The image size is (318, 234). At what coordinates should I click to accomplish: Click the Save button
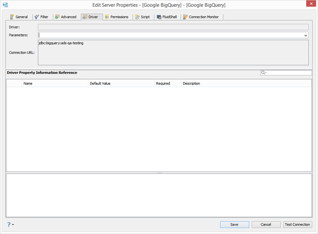[234, 224]
